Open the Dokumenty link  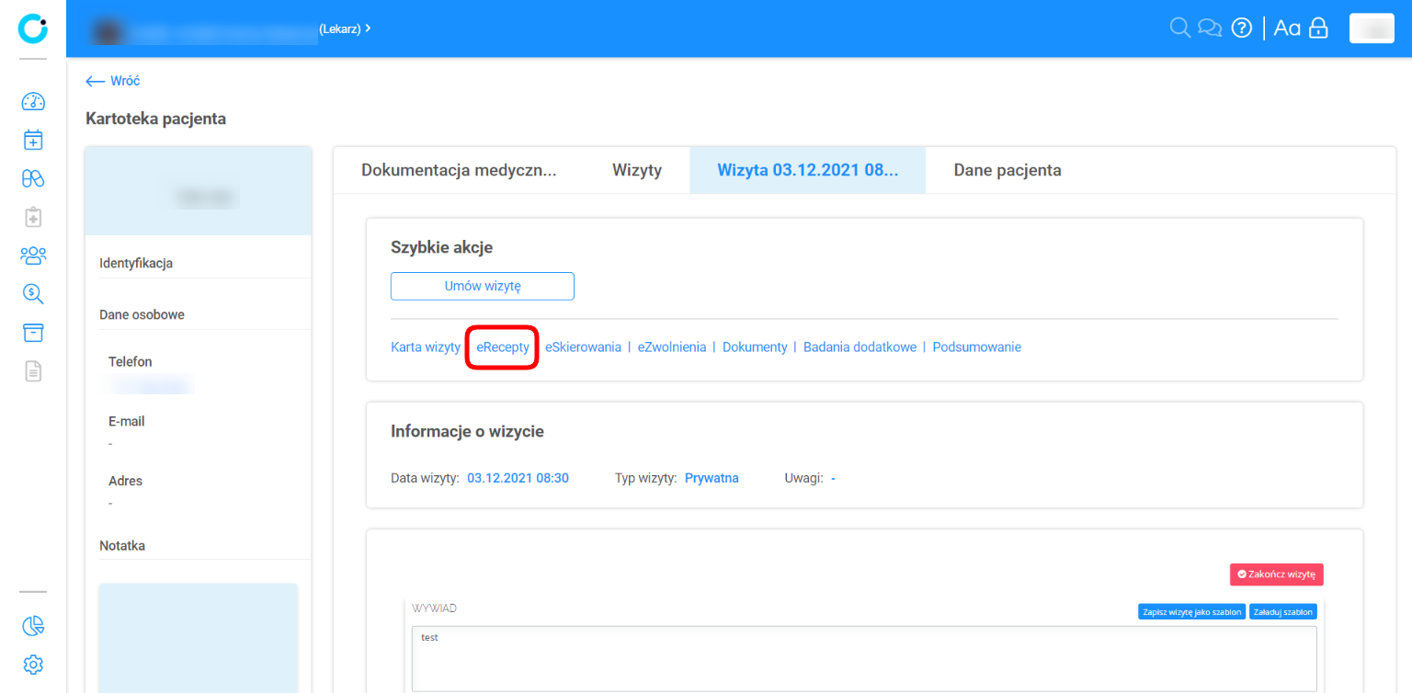pyautogui.click(x=755, y=347)
